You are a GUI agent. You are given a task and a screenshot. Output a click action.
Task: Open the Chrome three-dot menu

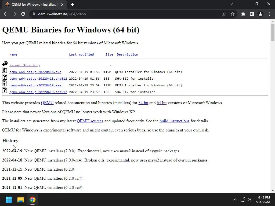point(269,14)
